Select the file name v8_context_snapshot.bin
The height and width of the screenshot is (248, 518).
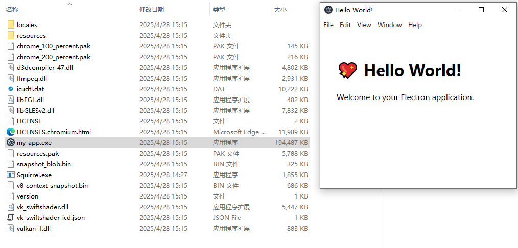(x=53, y=185)
